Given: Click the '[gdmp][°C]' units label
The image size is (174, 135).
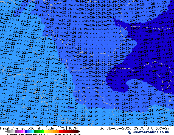Looking at the screenshot, I should click(x=57, y=128).
